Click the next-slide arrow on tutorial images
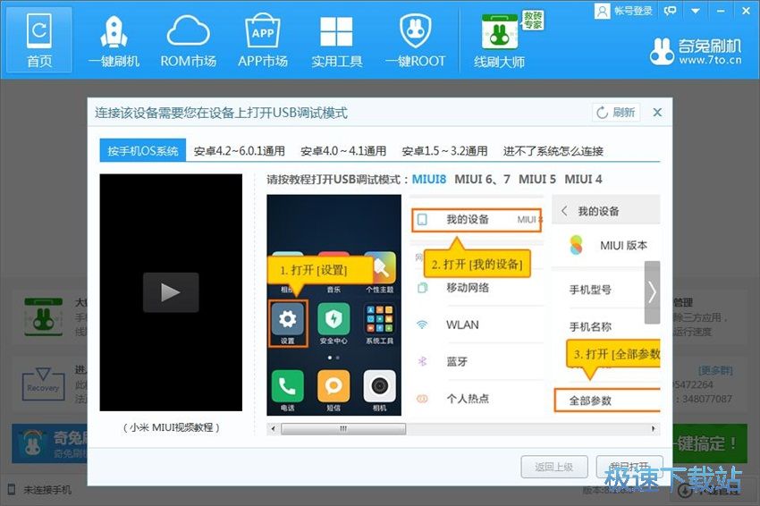The height and width of the screenshot is (506, 760). coord(652,292)
